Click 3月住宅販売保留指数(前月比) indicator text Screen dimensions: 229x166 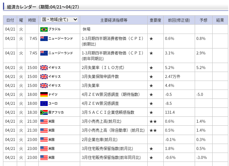tap(107, 148)
